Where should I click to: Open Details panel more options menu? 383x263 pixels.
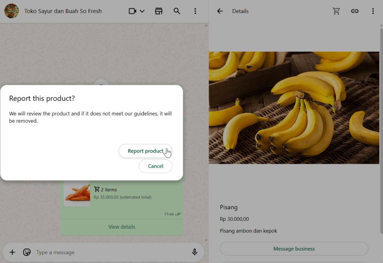[373, 11]
